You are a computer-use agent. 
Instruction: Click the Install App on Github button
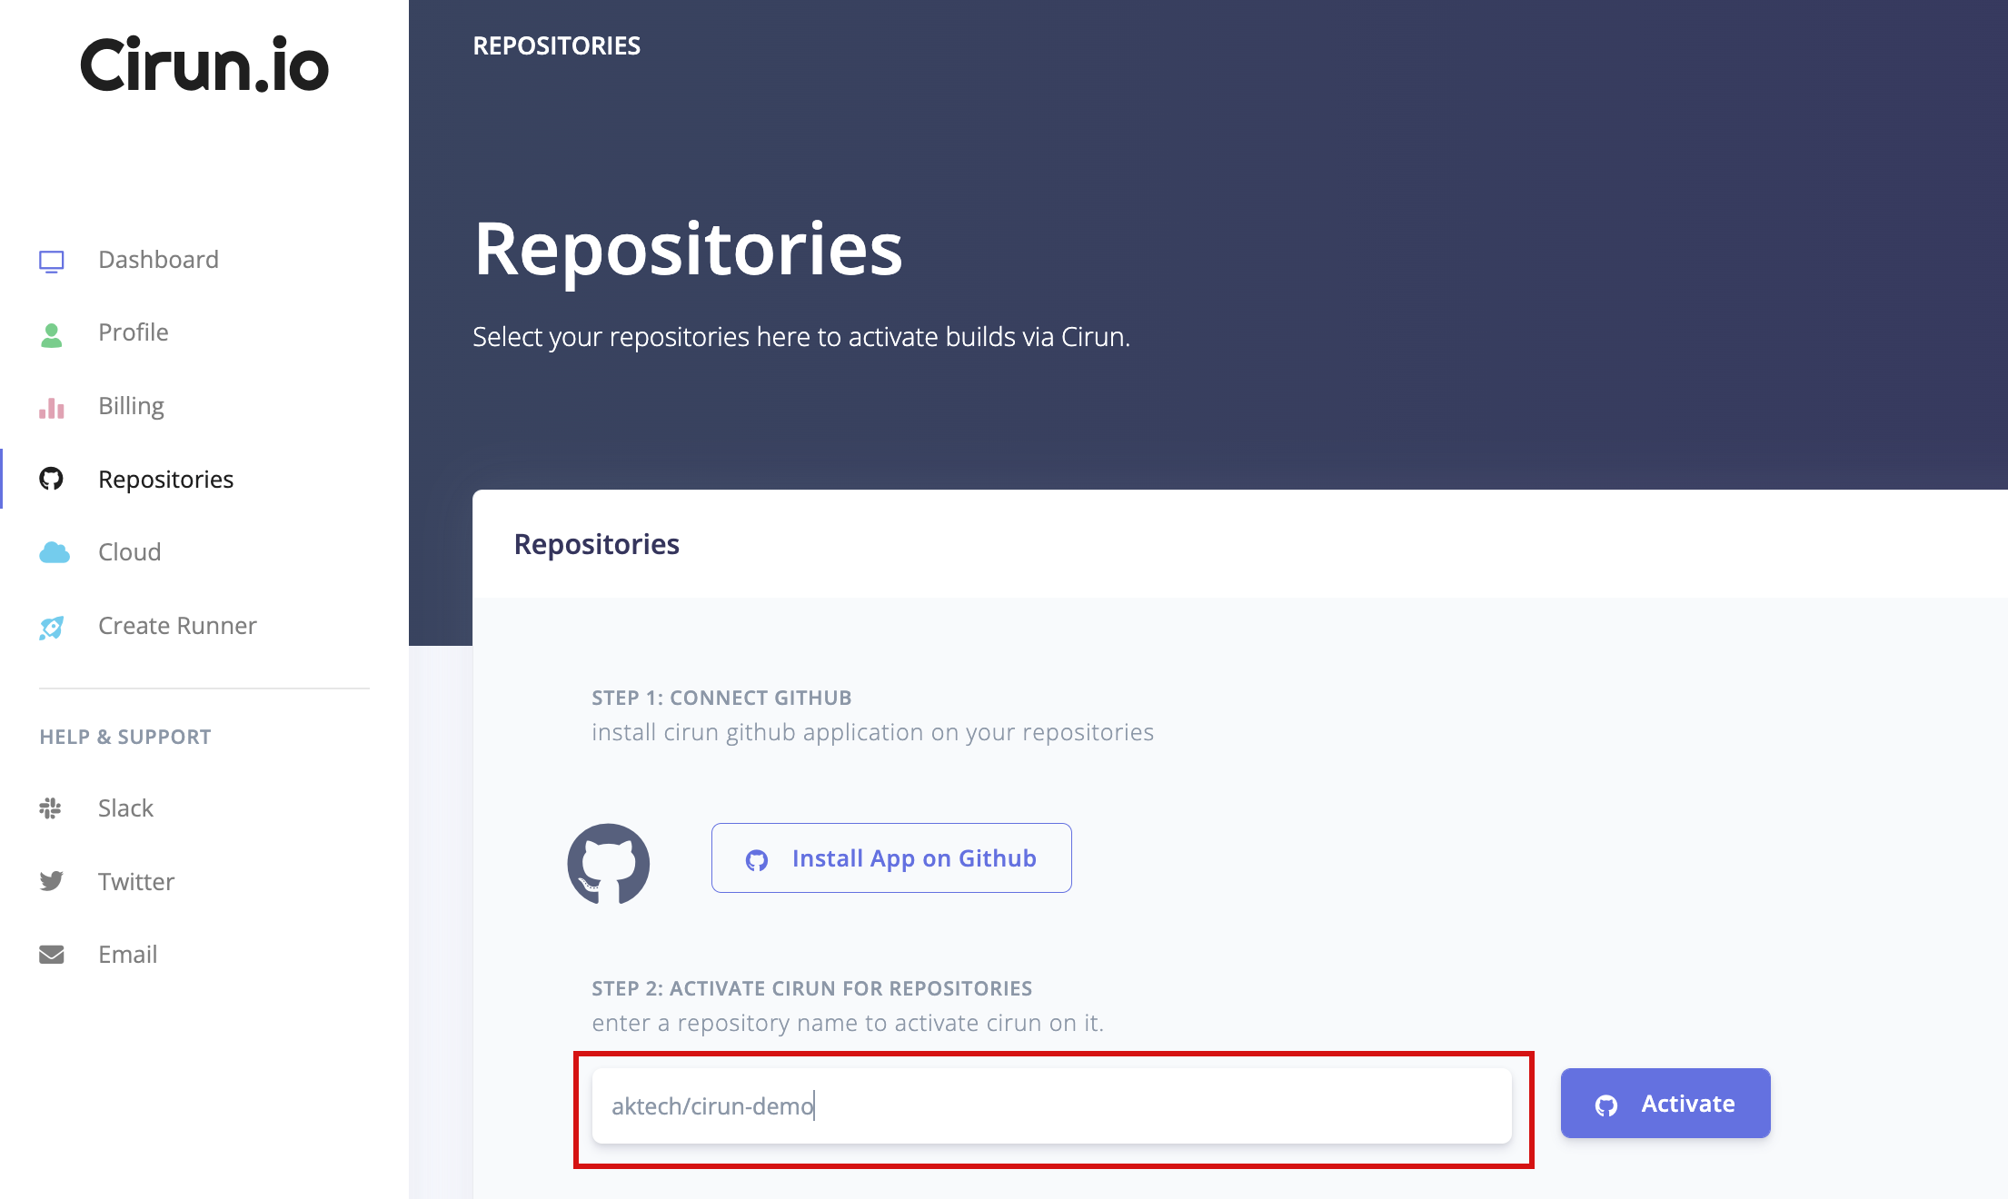[890, 857]
